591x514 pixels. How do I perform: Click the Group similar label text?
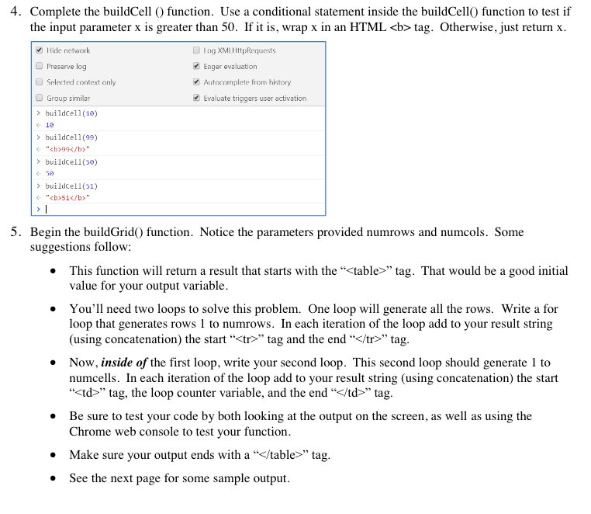68,98
